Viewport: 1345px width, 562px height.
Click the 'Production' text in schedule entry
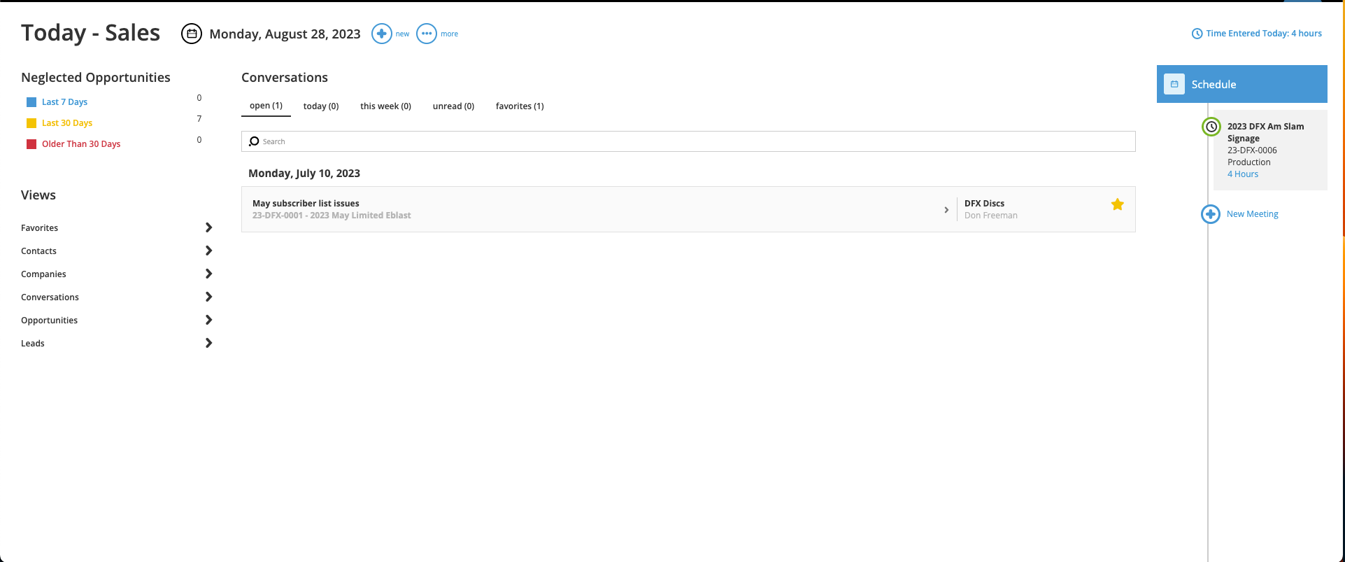(1248, 162)
